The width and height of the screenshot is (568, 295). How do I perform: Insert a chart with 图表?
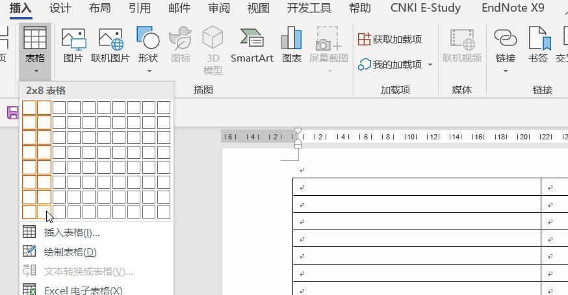292,45
